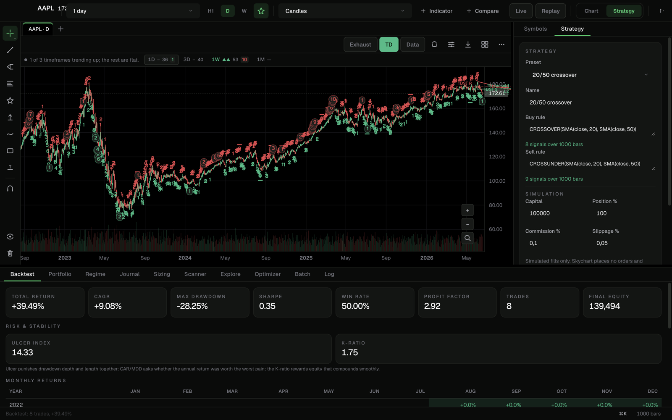672x420 pixels.
Task: Open the Scanner tab
Action: 195,274
